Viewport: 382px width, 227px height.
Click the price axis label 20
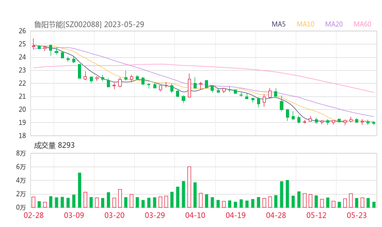[22, 109]
